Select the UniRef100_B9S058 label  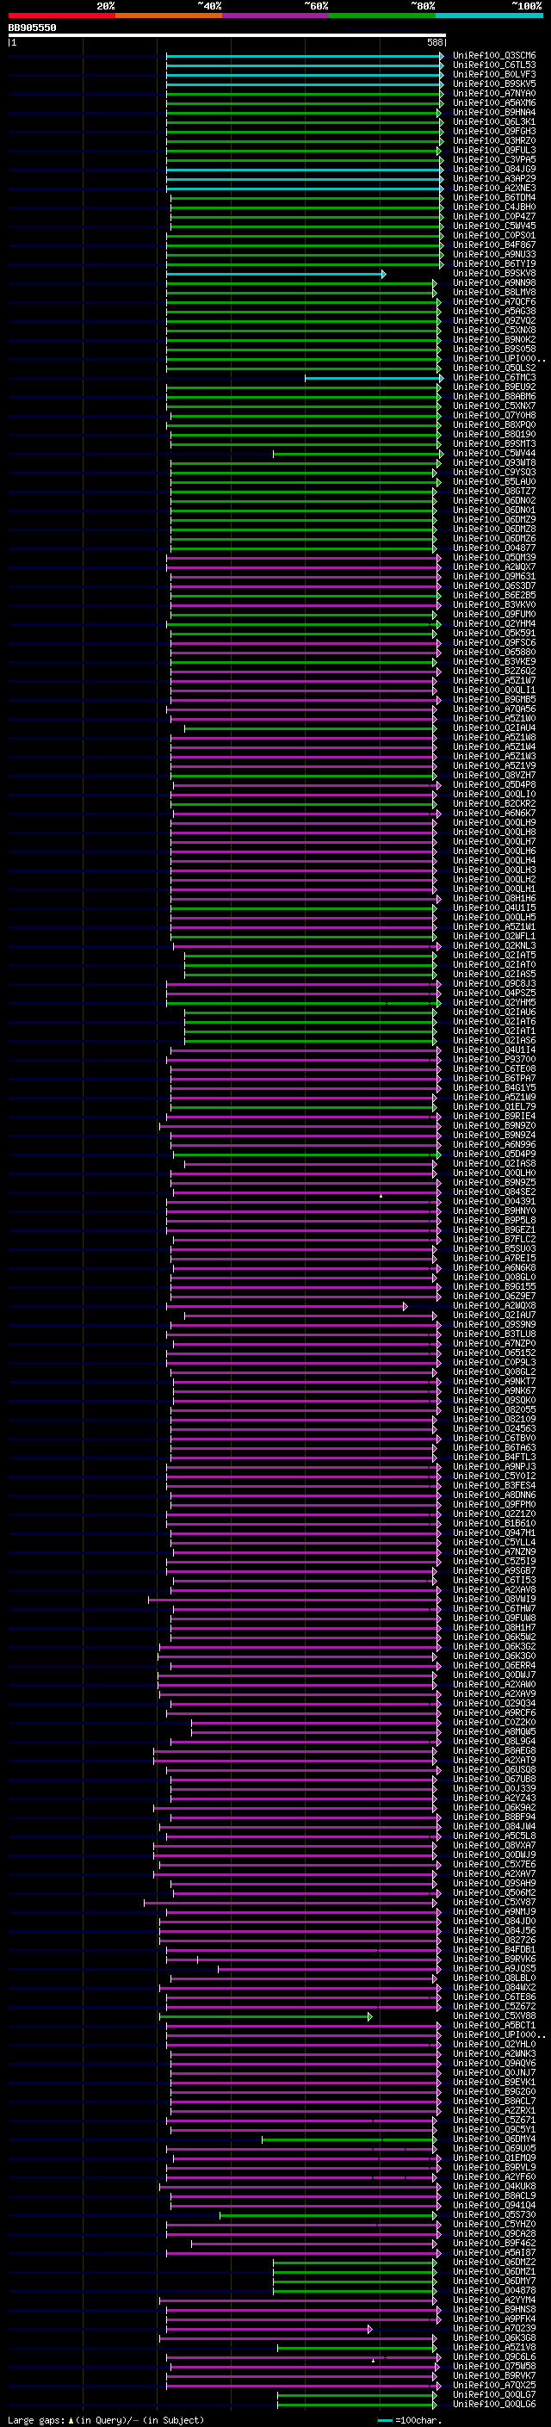coord(494,350)
